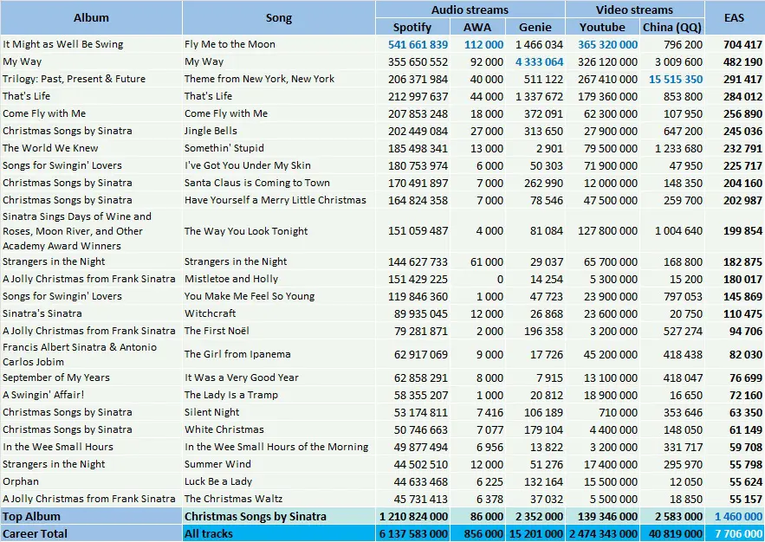Click EAS value 482 190

click(742, 61)
